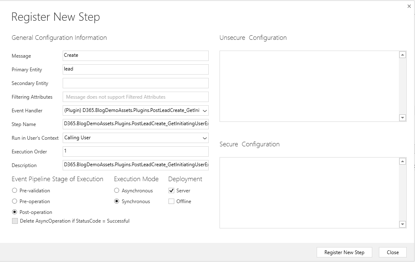Select the Pre-operation stage radio button
The width and height of the screenshot is (415, 262).
(15, 201)
